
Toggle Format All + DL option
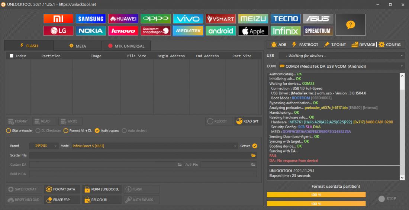(x=78, y=130)
